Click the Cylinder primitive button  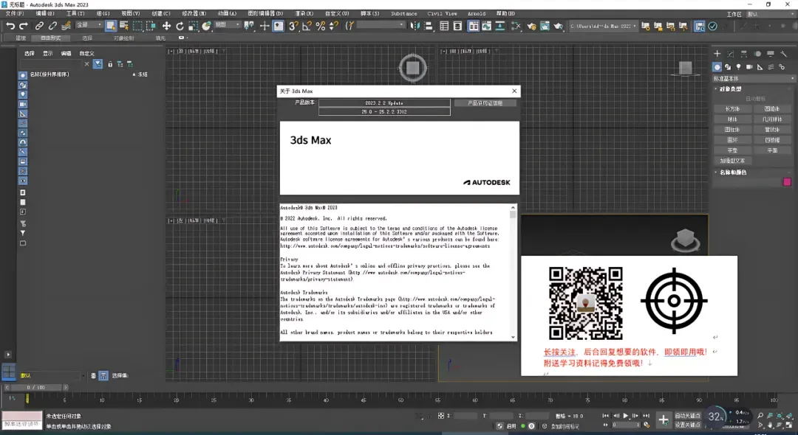(x=732, y=130)
